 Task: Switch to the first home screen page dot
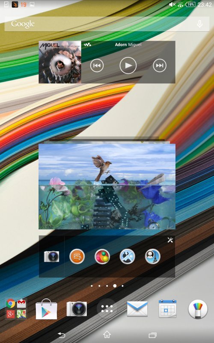point(92,286)
